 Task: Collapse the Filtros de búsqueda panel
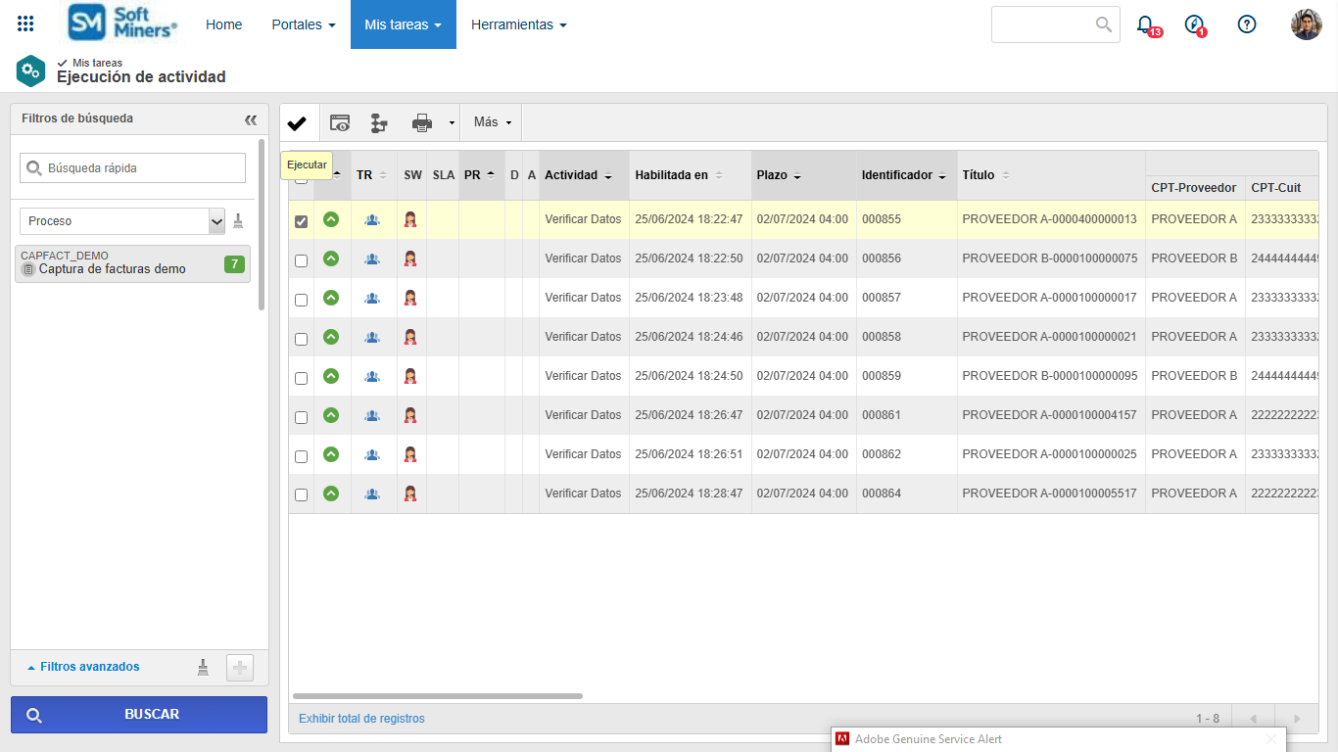[x=251, y=119]
